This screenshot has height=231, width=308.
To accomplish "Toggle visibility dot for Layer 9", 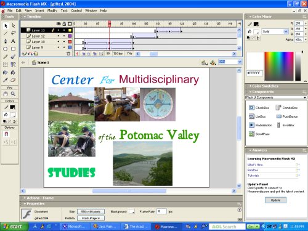I will pyautogui.click(x=59, y=47).
